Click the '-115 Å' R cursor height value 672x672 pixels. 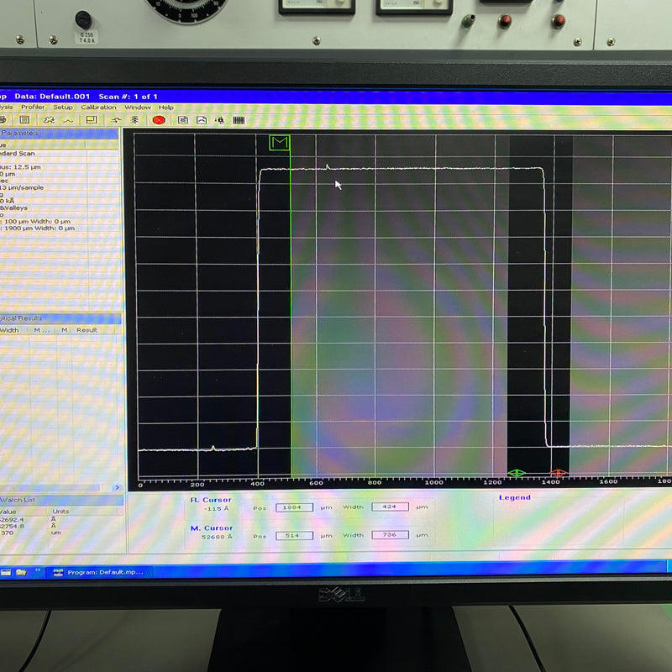point(217,509)
